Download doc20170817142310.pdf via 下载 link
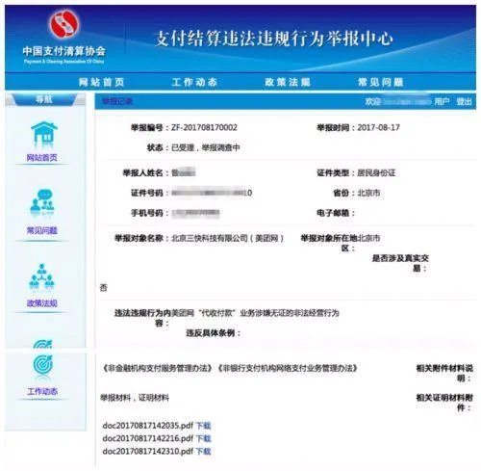This screenshot has height=471, width=481. [203, 452]
